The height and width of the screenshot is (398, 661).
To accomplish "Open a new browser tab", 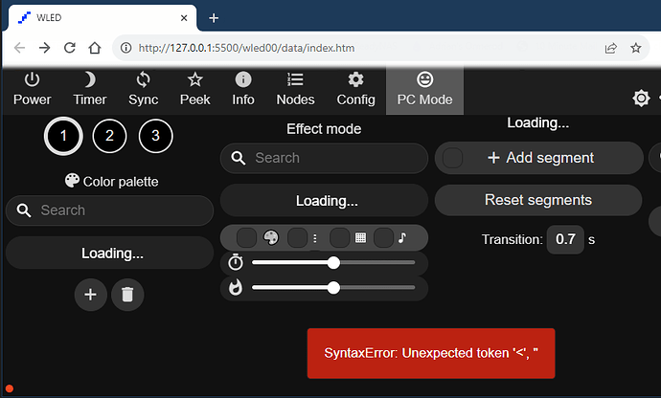I will (x=214, y=17).
